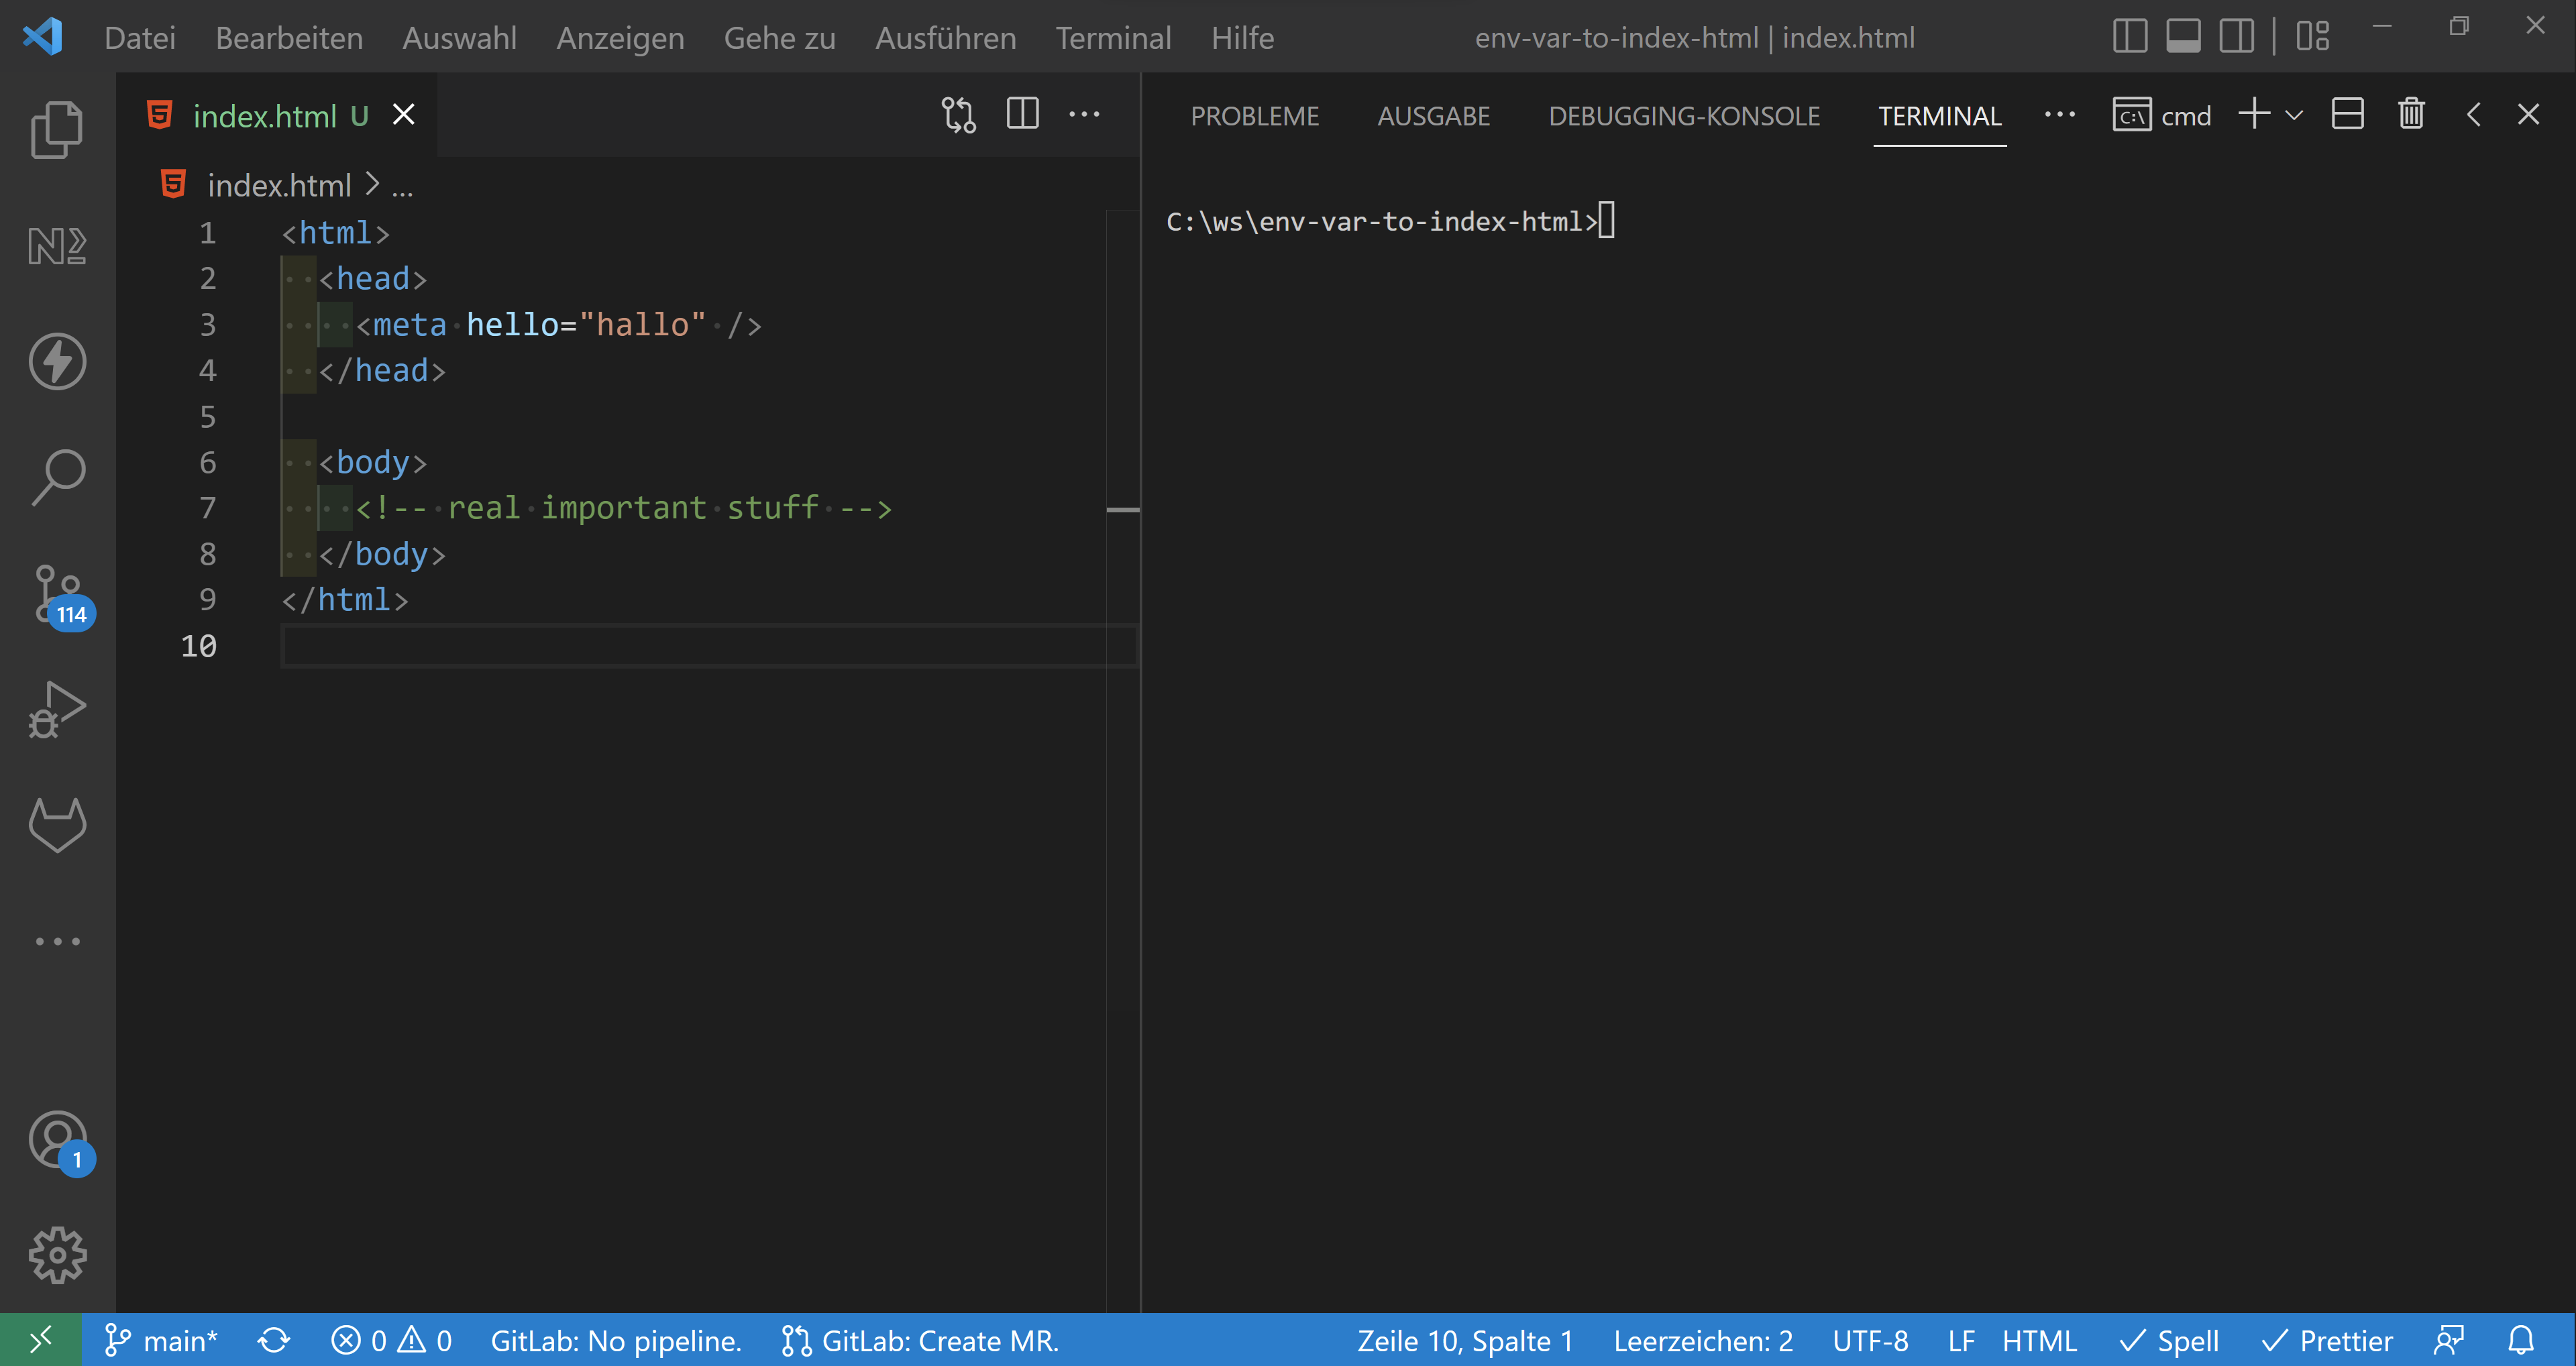
Task: Open the GitLab Workflow sidebar icon
Action: point(57,825)
